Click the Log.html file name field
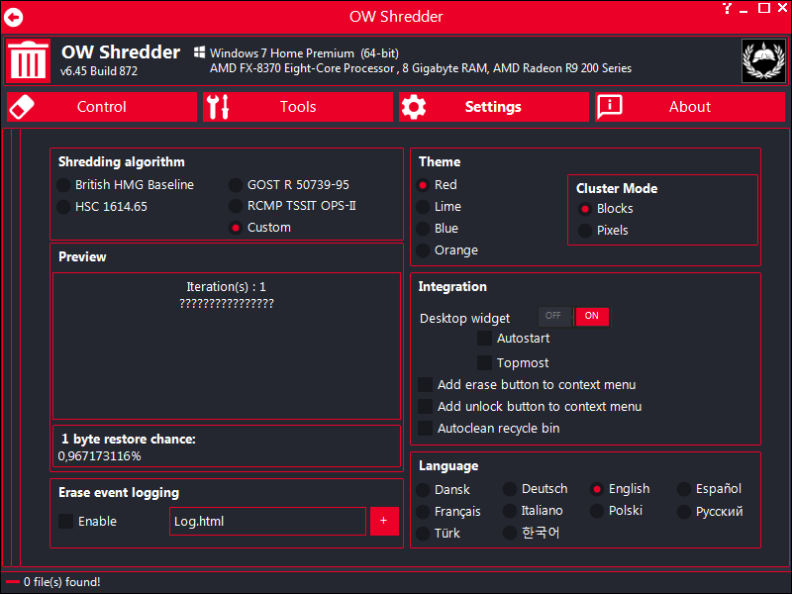 267,522
